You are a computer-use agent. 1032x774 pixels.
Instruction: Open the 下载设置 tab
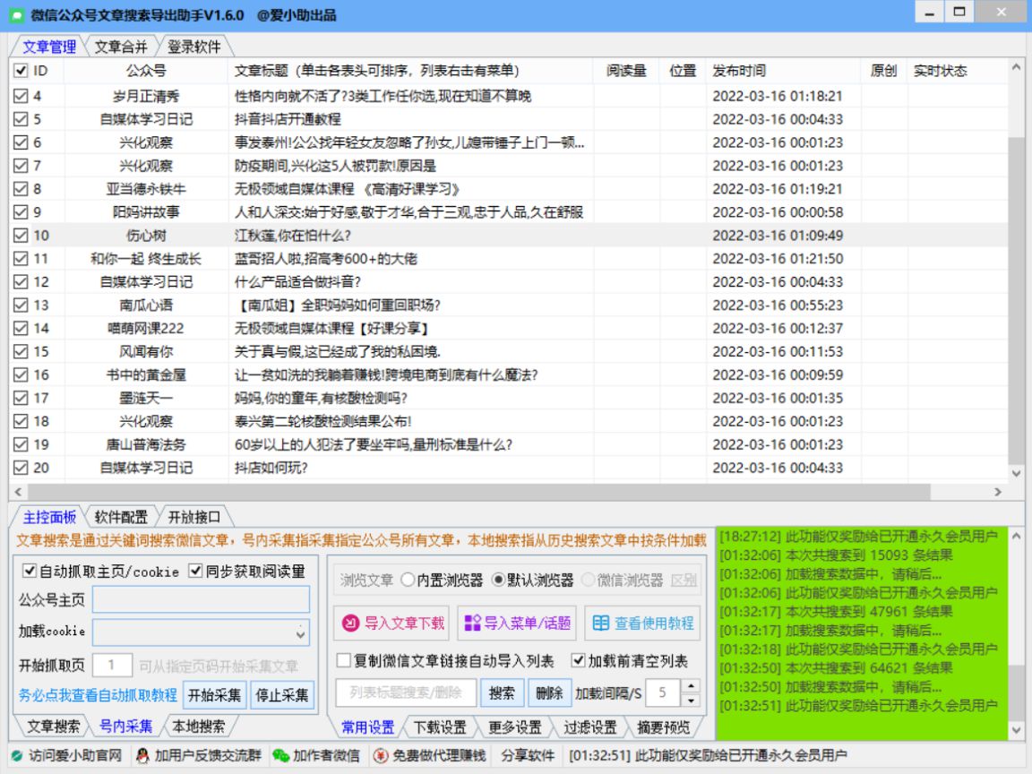point(440,727)
